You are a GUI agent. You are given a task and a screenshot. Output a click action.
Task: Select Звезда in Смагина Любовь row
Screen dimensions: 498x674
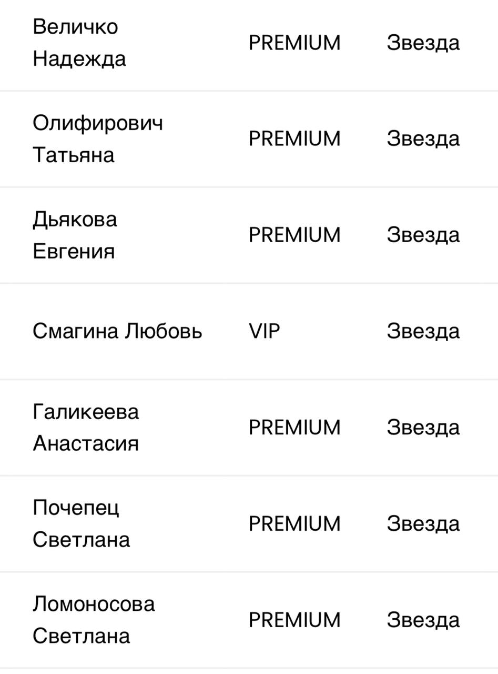point(423,331)
